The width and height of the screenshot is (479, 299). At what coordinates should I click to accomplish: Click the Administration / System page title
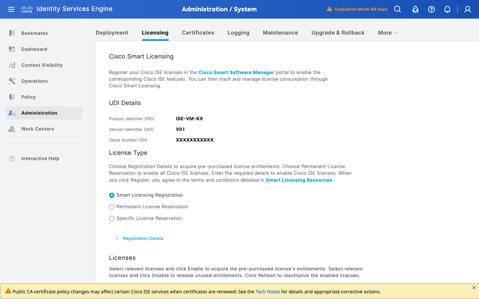(x=219, y=9)
